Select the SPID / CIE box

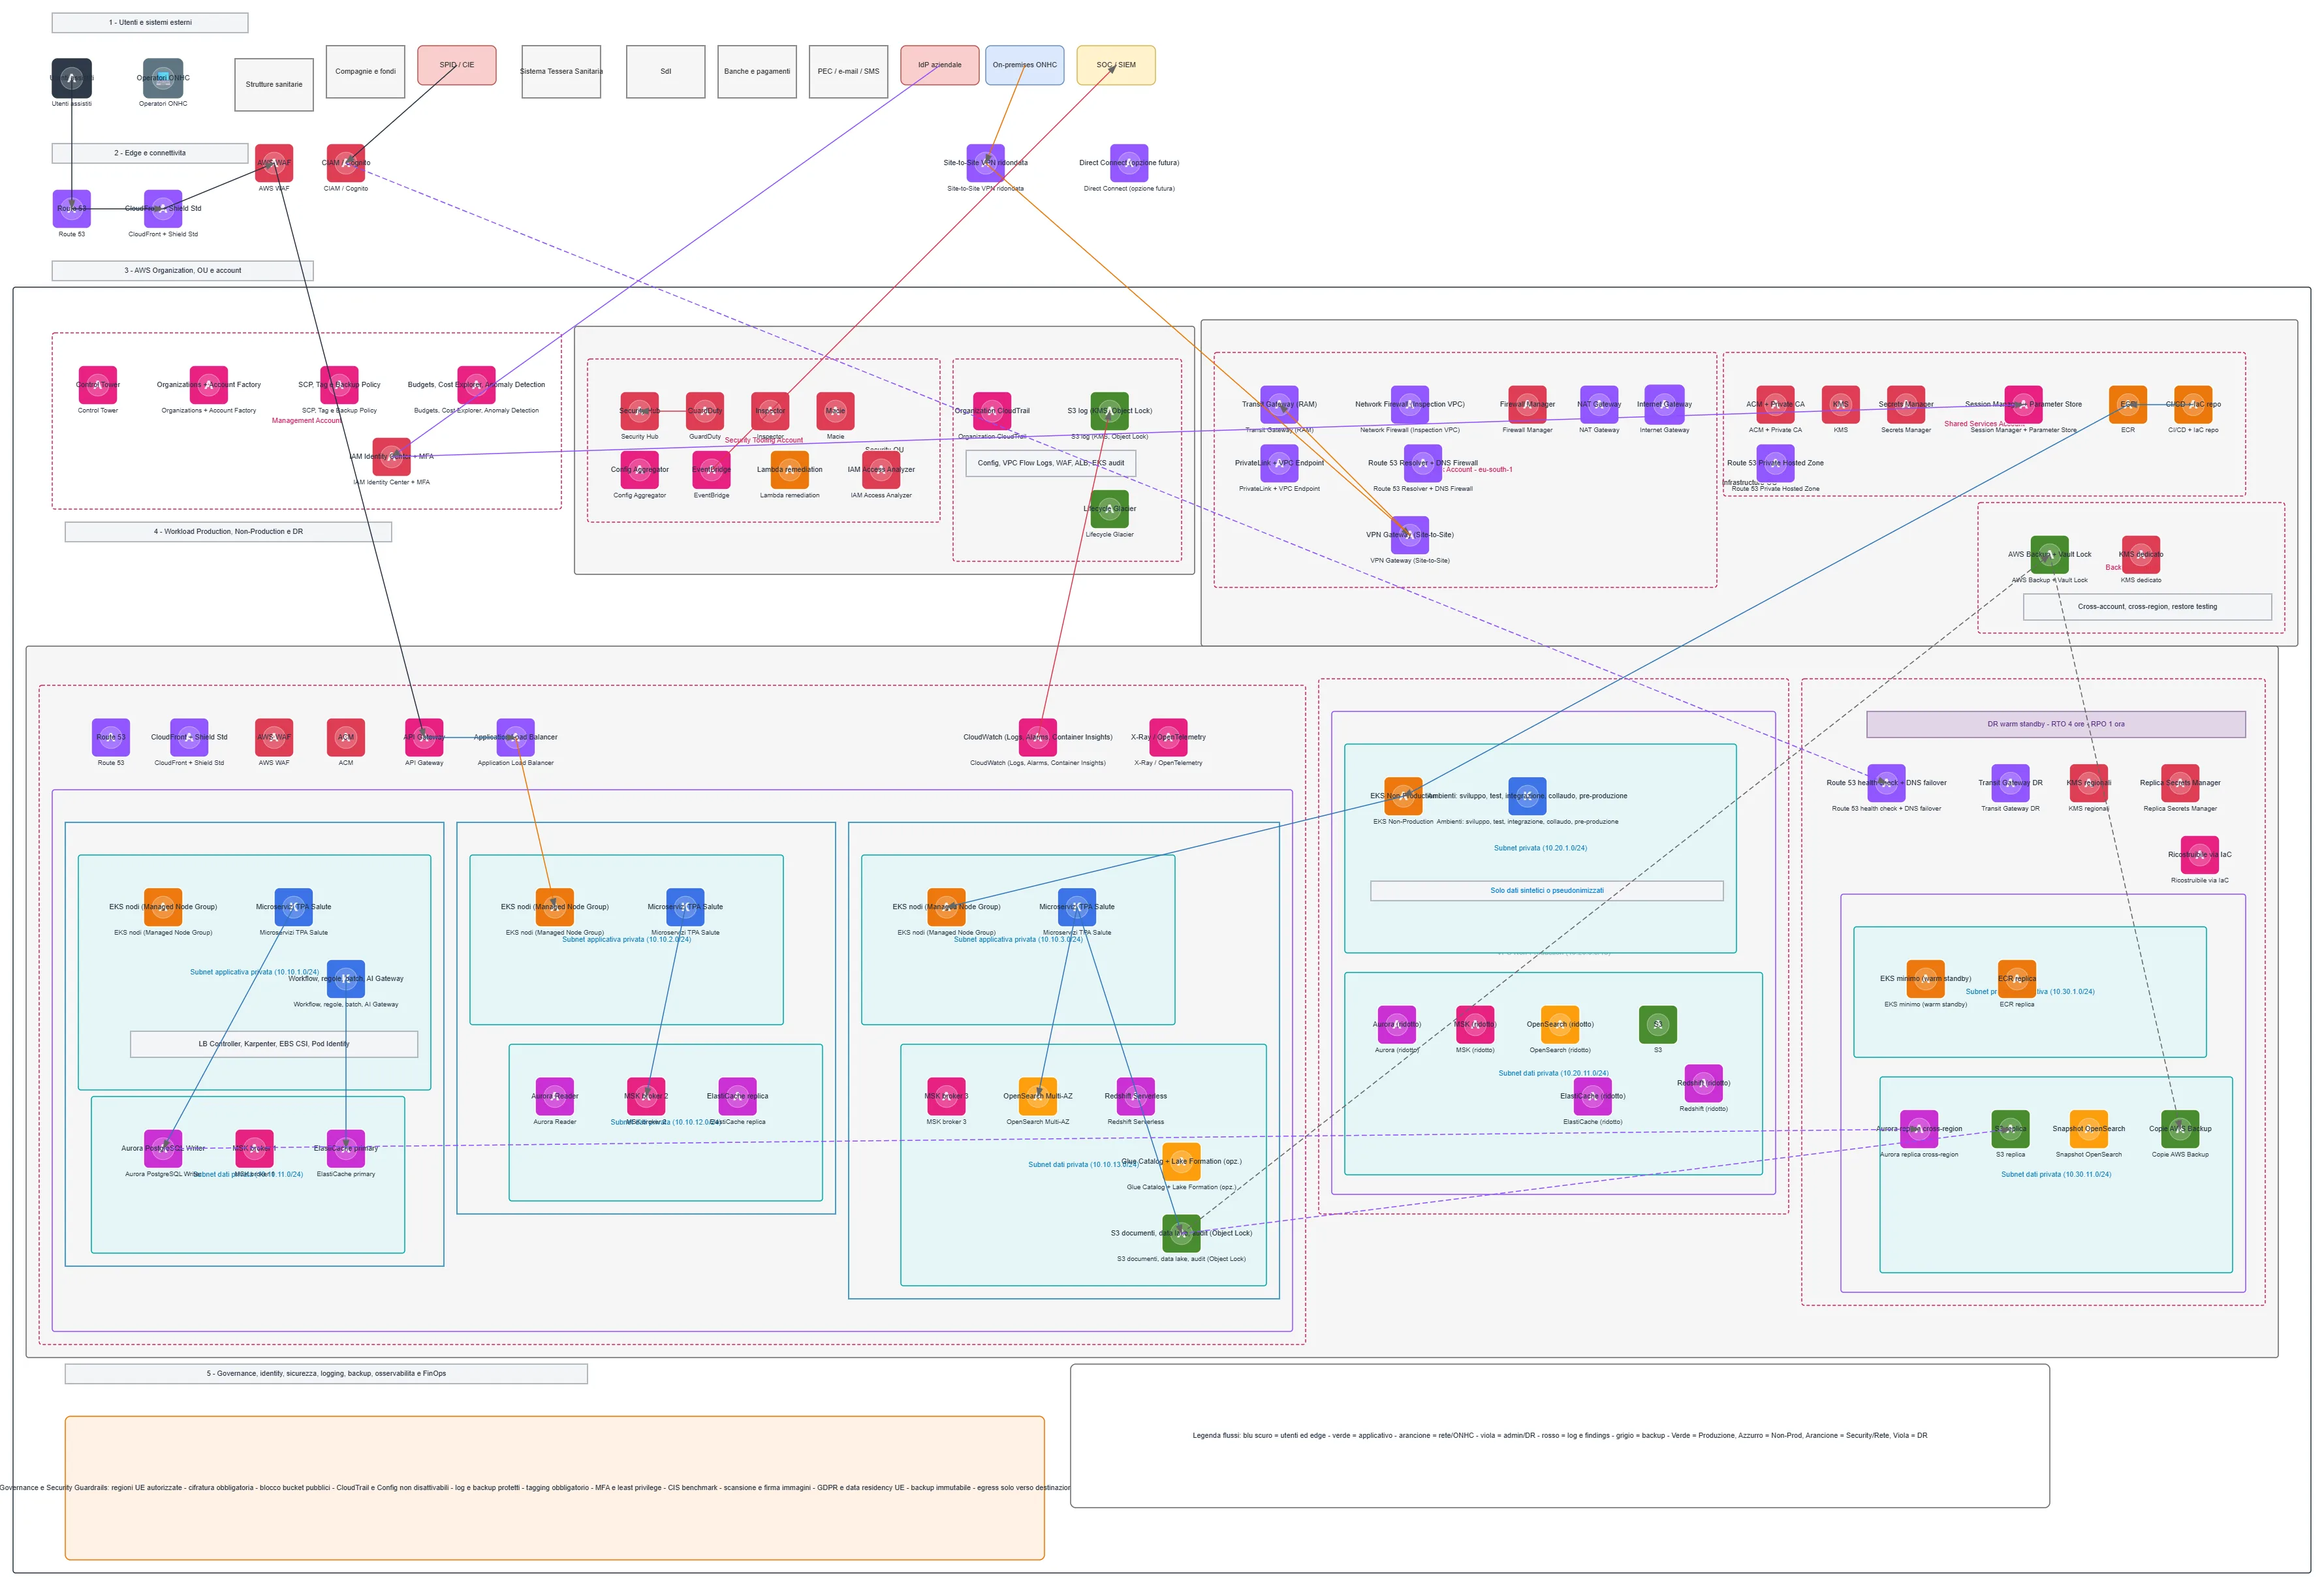pyautogui.click(x=457, y=65)
